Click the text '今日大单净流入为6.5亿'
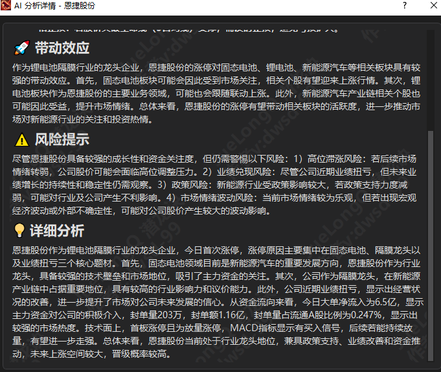This screenshot has height=372, width=441. [349, 302]
